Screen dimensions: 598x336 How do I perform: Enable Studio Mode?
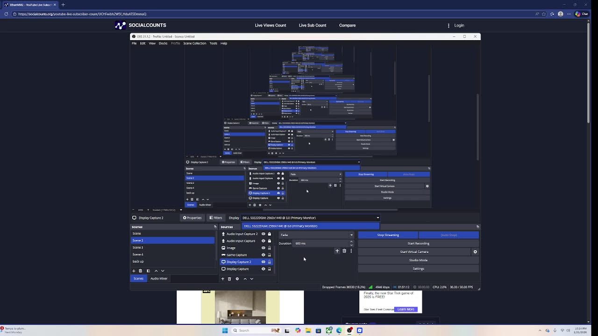[x=418, y=260]
